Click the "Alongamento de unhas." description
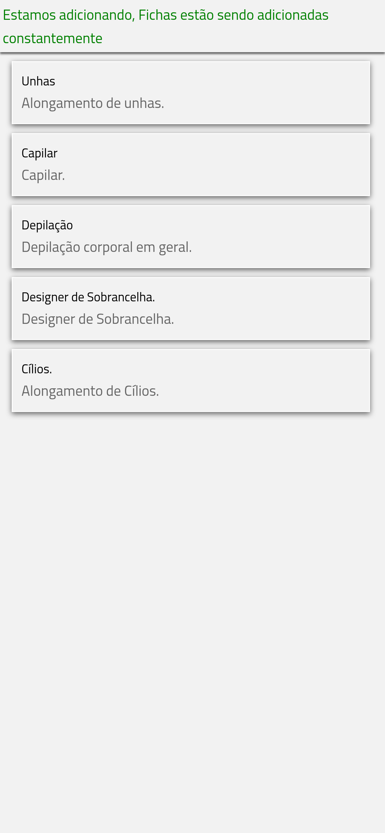This screenshot has height=833, width=385. point(92,103)
